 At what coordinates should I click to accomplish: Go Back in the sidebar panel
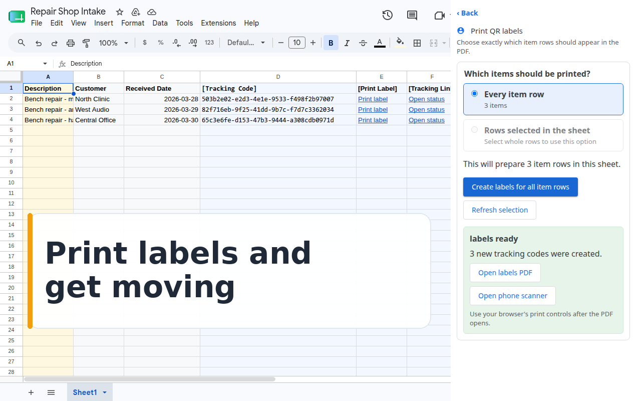pyautogui.click(x=467, y=13)
